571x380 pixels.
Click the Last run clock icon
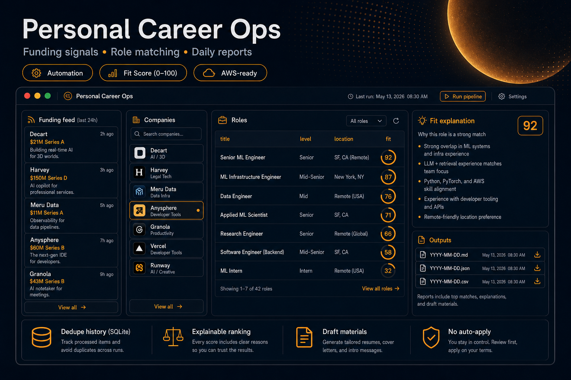350,96
